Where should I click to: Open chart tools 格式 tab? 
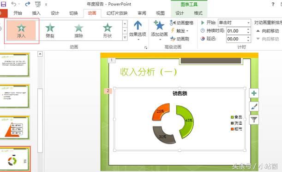pyautogui.click(x=198, y=13)
